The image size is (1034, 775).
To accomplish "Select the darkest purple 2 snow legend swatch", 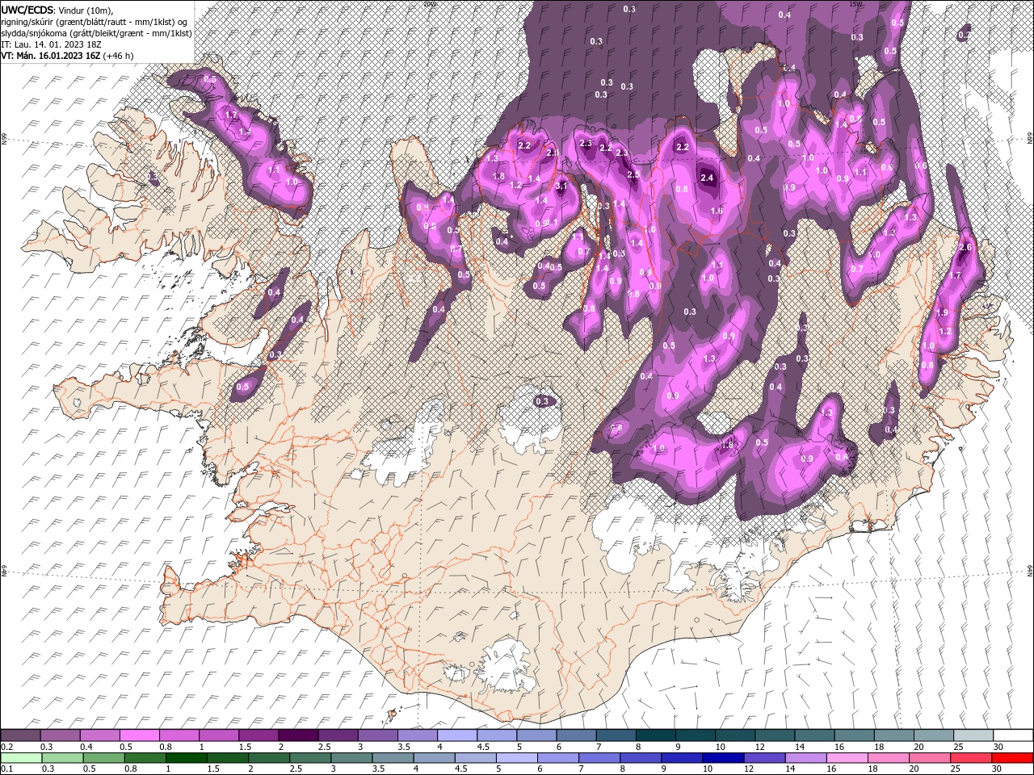I will pos(298,735).
